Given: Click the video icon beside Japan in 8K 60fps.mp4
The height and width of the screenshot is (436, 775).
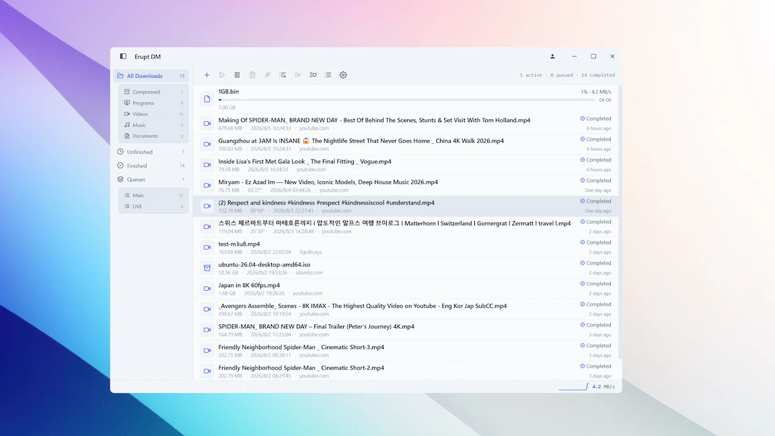Looking at the screenshot, I should pos(207,289).
